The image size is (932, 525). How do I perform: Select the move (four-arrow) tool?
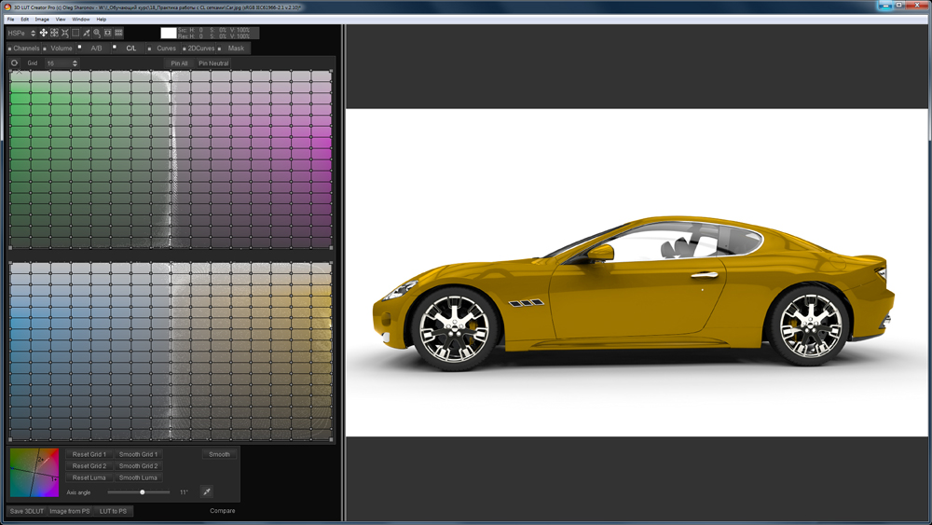[x=44, y=33]
